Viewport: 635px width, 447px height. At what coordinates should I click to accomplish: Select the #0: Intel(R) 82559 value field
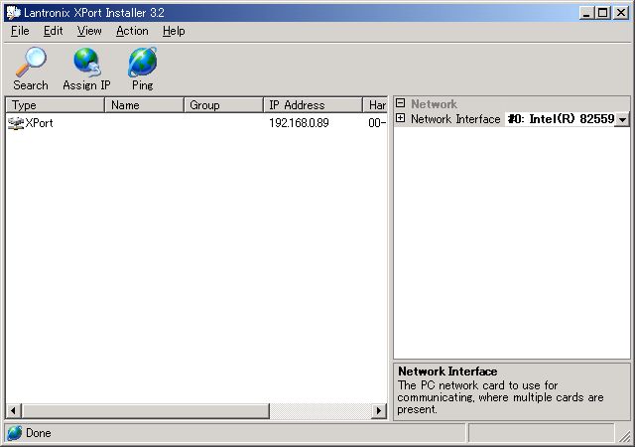560,119
